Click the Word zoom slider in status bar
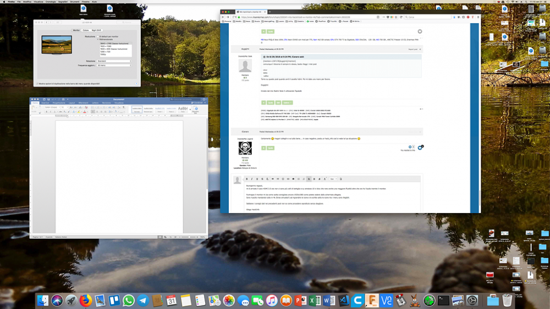Image resolution: width=550 pixels, height=309 pixels. [x=188, y=237]
